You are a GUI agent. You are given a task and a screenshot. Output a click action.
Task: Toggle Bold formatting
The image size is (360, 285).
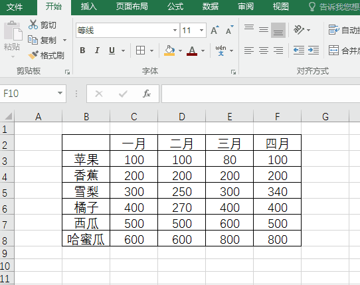click(x=82, y=50)
